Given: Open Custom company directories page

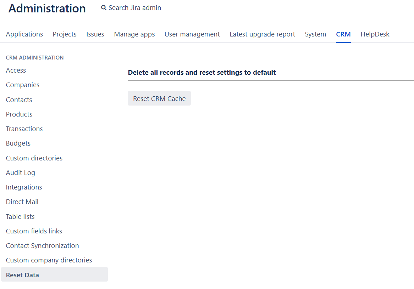Looking at the screenshot, I should pos(49,260).
